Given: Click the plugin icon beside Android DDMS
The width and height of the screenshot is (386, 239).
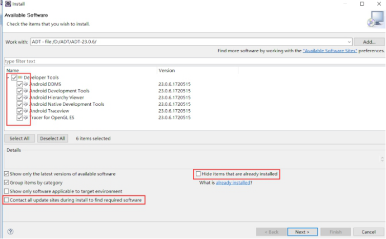Looking at the screenshot, I should point(26,84).
